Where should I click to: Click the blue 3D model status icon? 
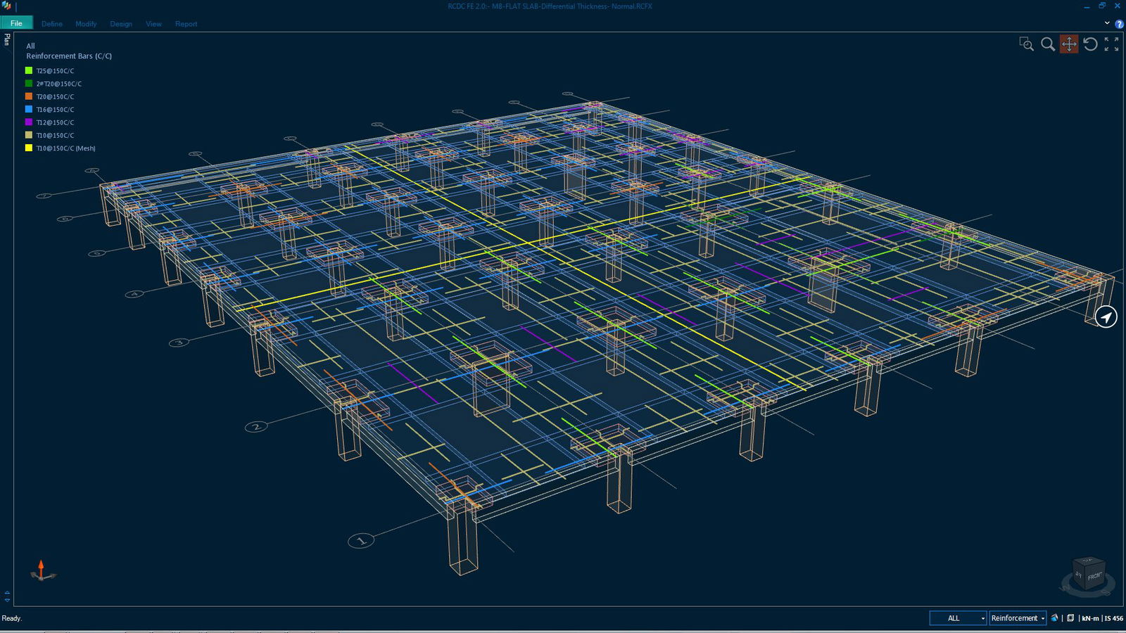tap(1054, 618)
